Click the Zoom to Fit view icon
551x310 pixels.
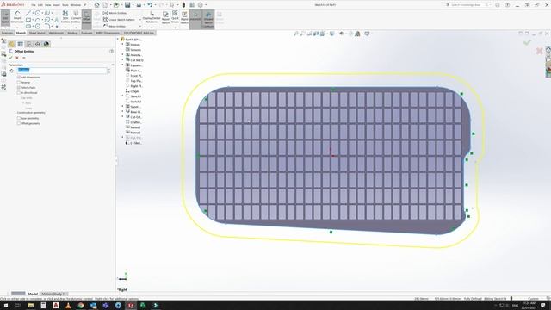coord(296,34)
